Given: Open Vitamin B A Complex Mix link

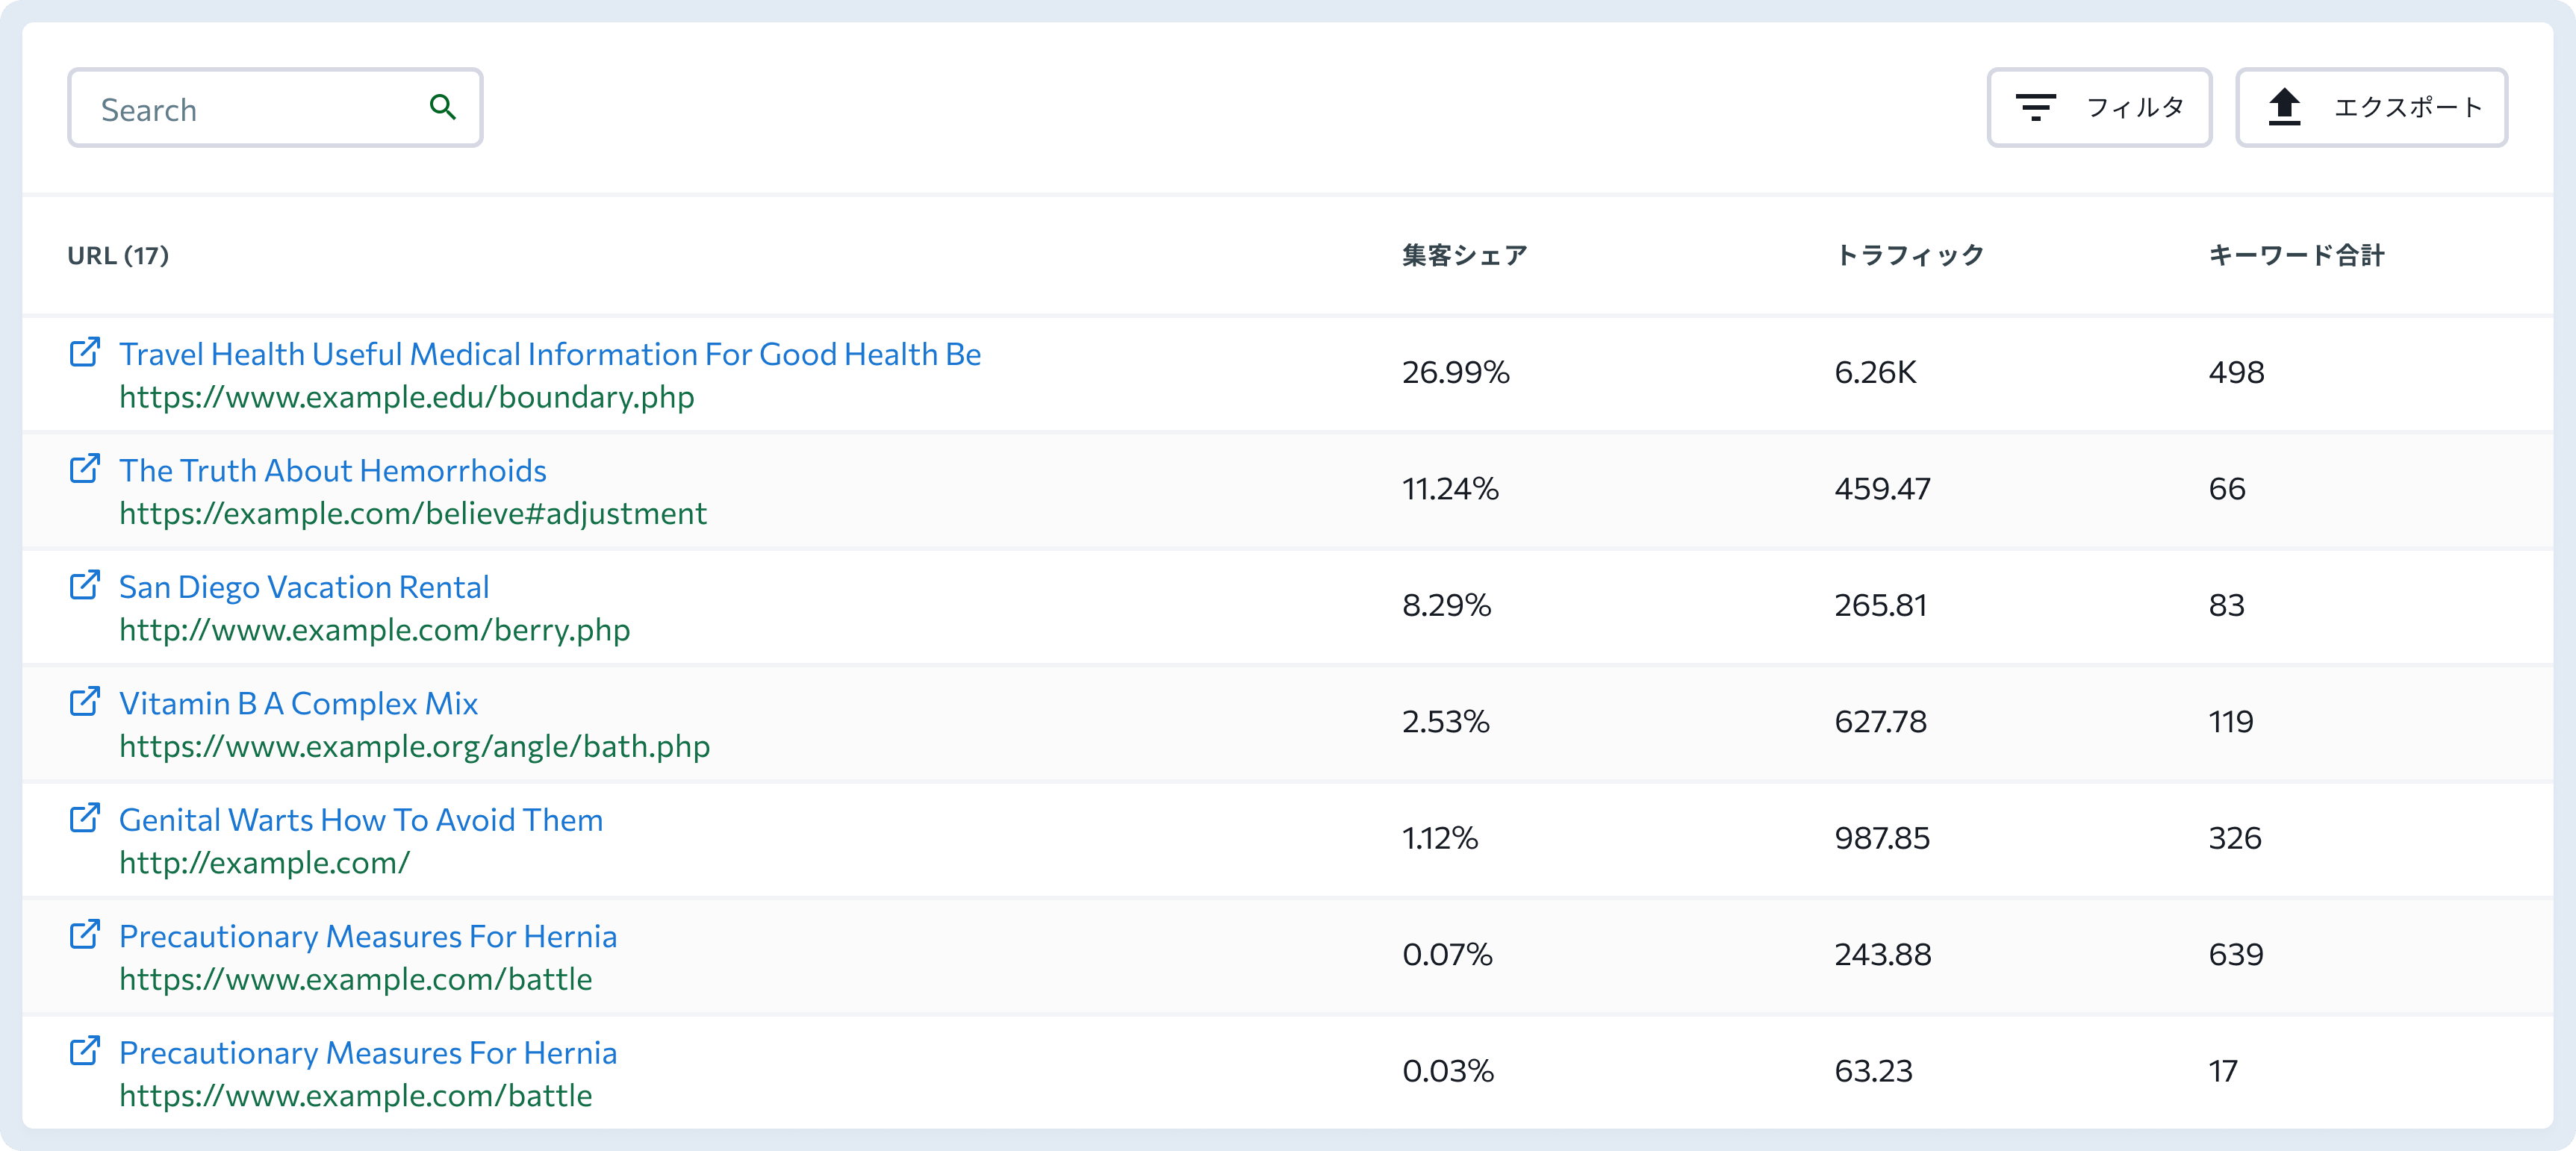Looking at the screenshot, I should (298, 703).
